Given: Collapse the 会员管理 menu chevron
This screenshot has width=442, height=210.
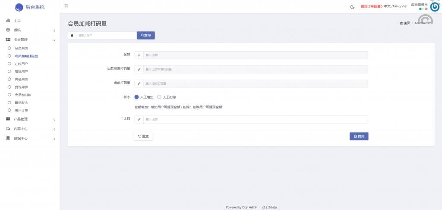Looking at the screenshot, I should (x=54, y=40).
